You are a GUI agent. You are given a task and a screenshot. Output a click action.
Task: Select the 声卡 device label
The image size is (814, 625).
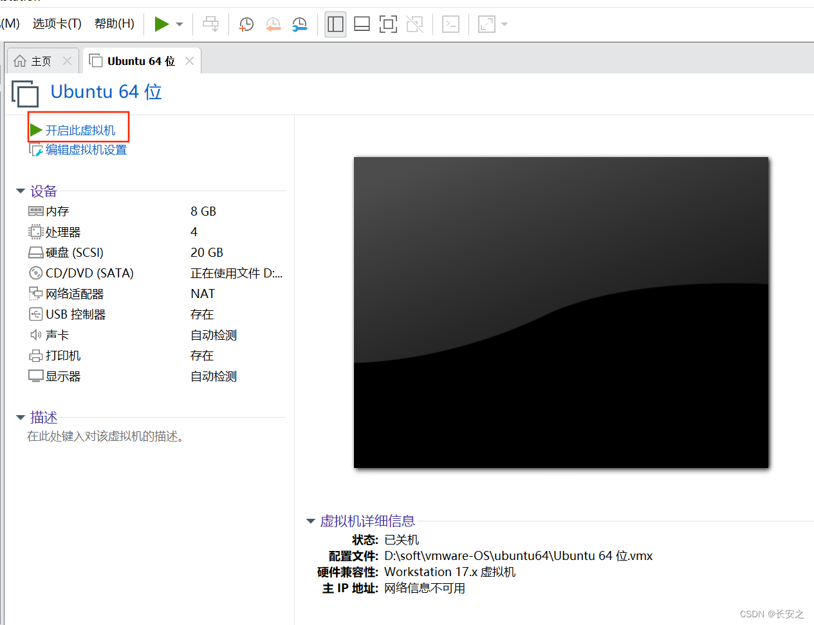point(57,335)
